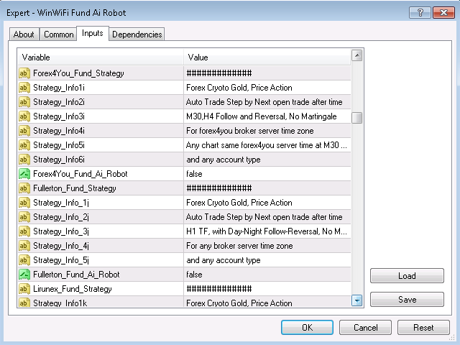Confirm settings with the OK button
This screenshot has width=460, height=345.
coord(307,328)
